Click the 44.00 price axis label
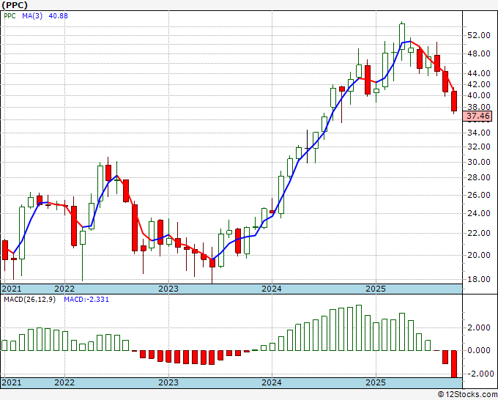The width and height of the screenshot is (498, 400). 478,73
